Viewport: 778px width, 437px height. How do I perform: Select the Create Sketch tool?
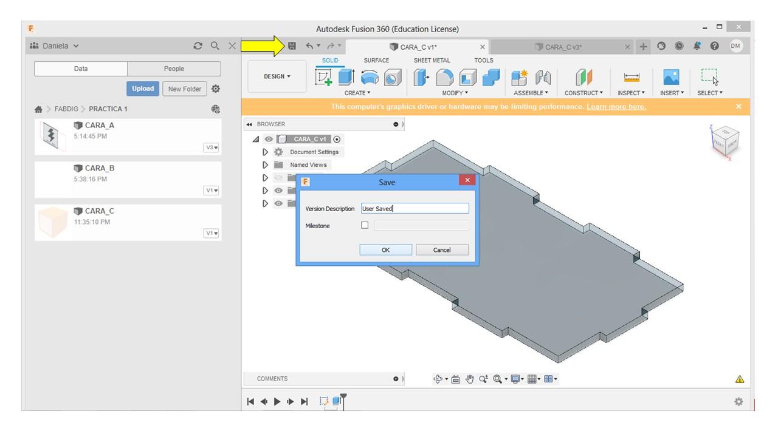(323, 77)
